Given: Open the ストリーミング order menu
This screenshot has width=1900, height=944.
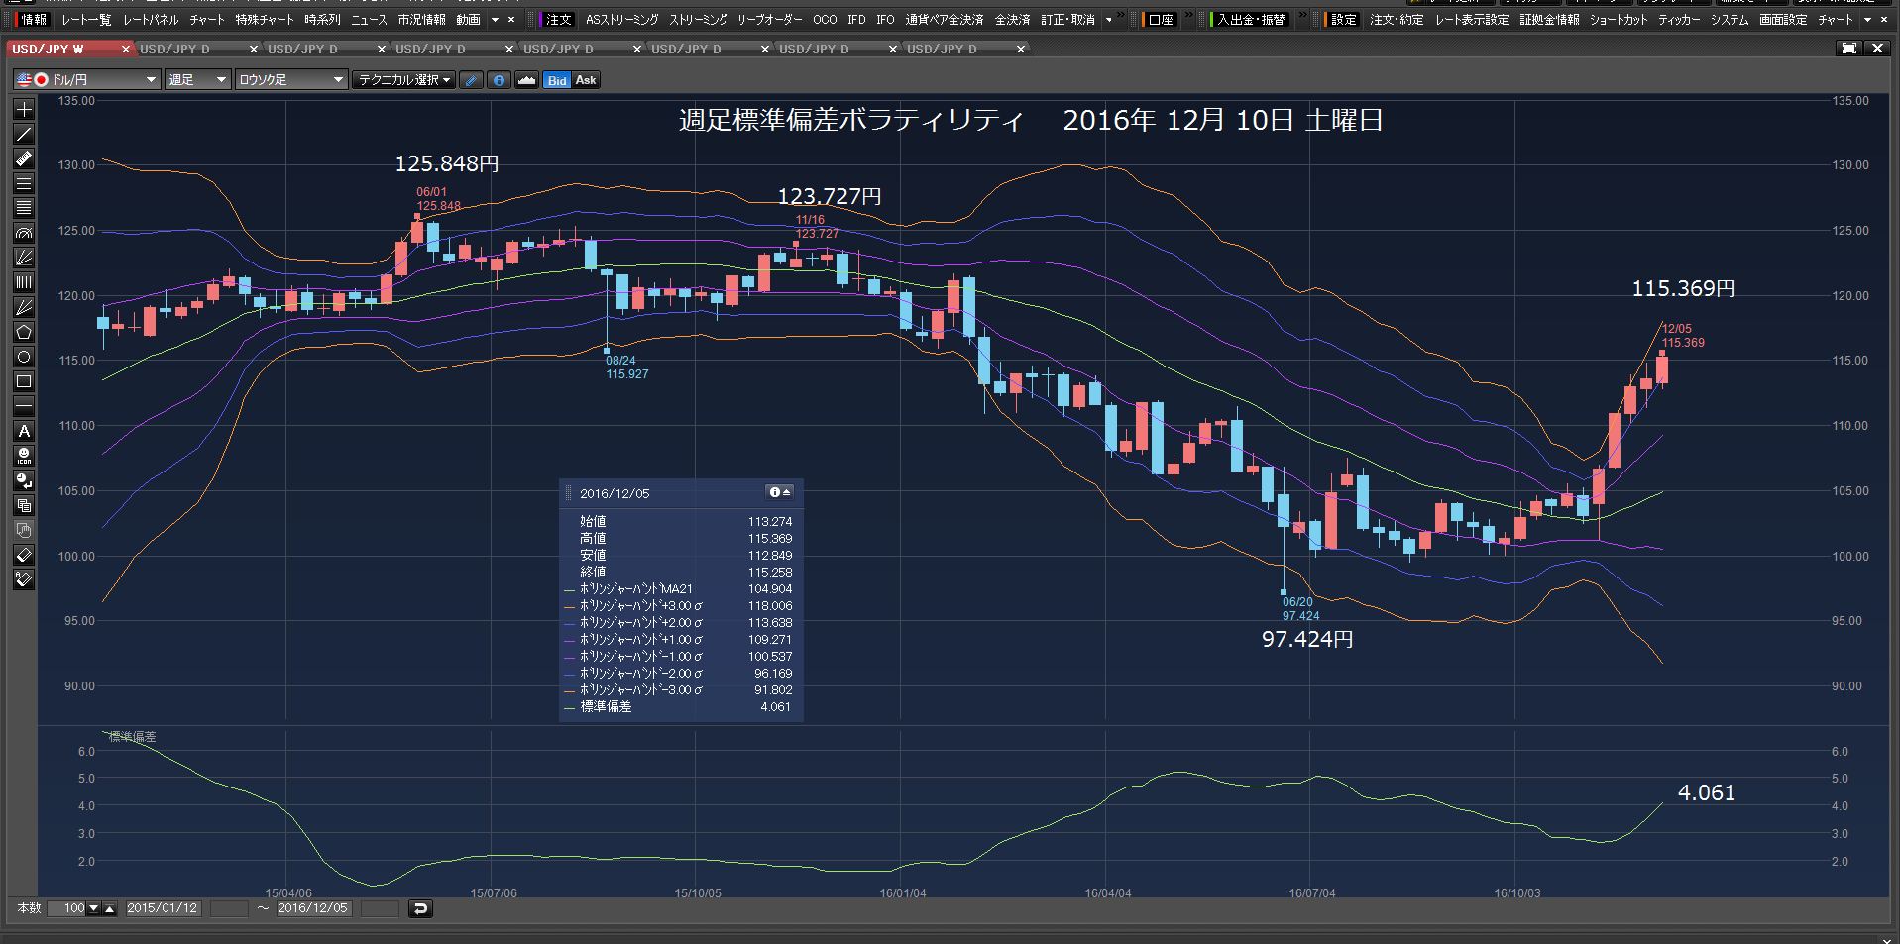Looking at the screenshot, I should 699,20.
